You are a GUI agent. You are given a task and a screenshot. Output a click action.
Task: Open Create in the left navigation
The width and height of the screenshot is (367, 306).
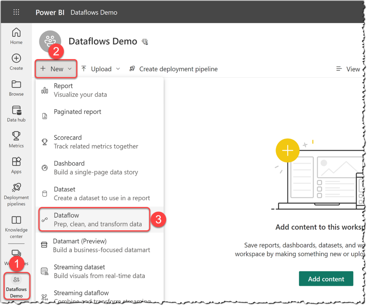pos(16,62)
